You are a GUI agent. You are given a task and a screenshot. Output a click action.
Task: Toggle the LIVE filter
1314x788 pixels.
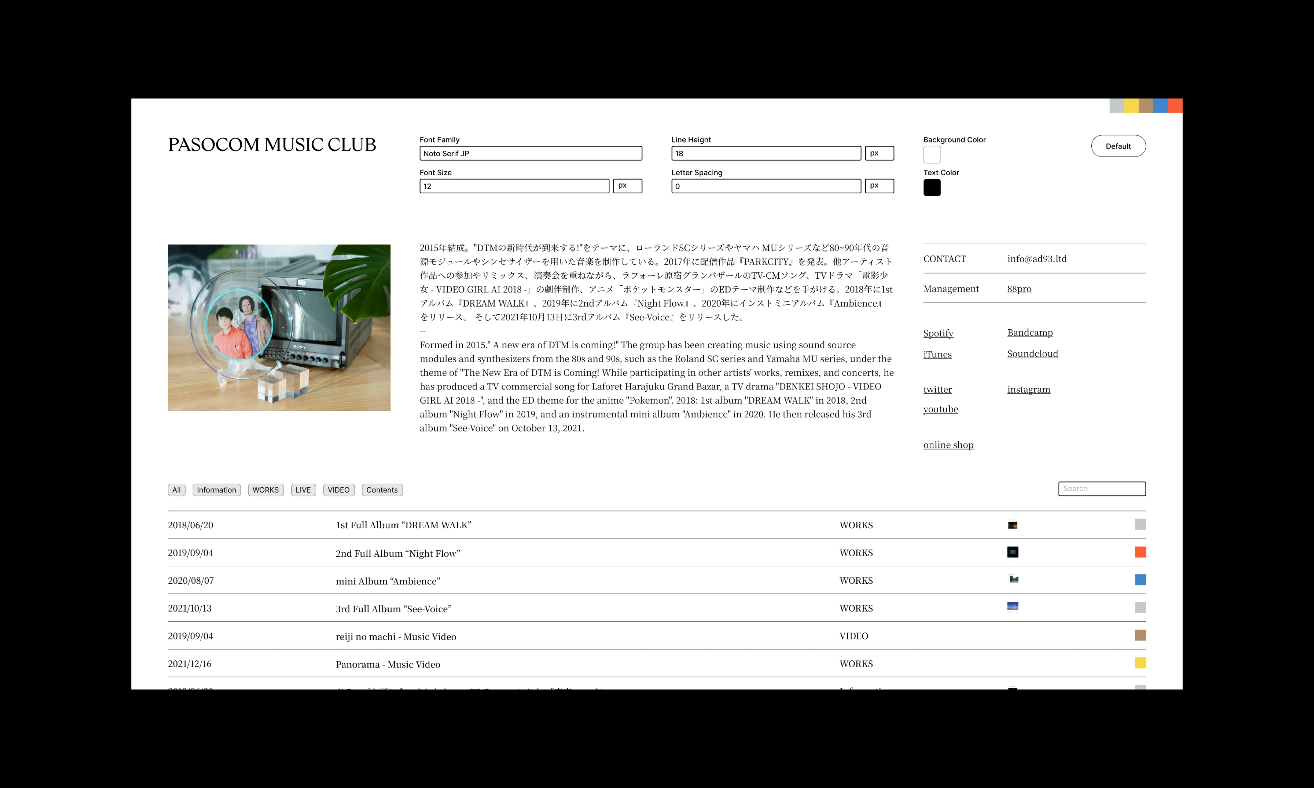[303, 490]
